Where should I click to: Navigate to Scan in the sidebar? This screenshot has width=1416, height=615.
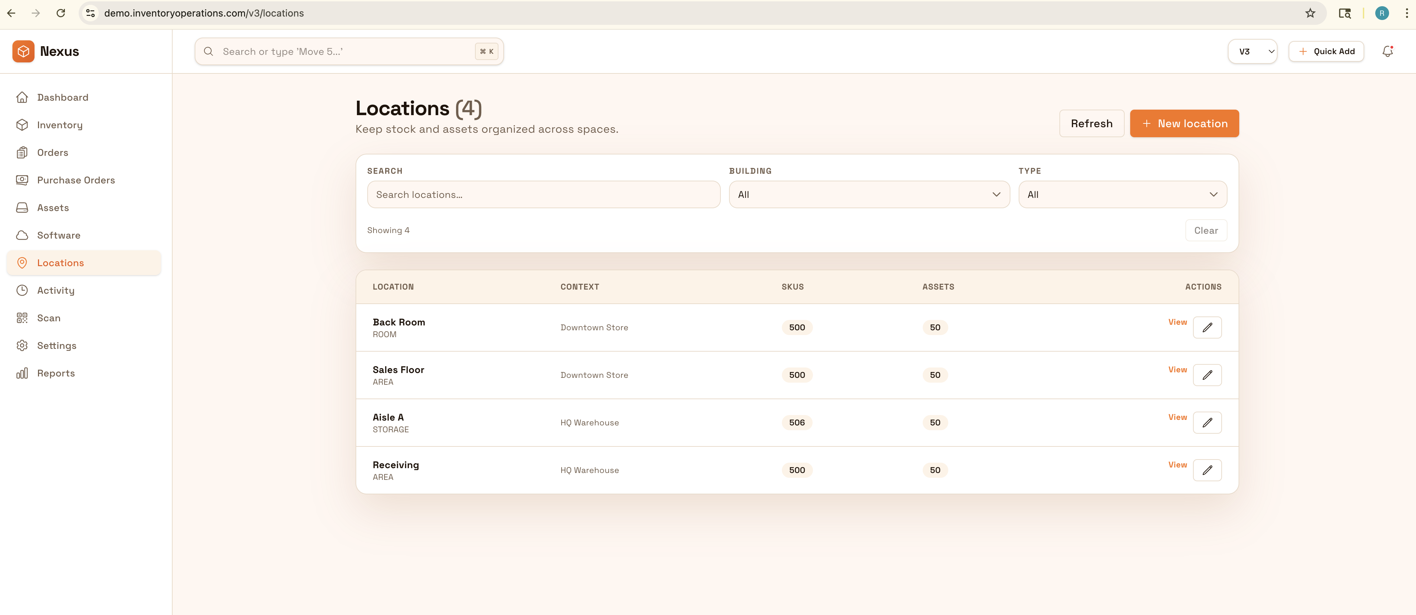point(48,318)
